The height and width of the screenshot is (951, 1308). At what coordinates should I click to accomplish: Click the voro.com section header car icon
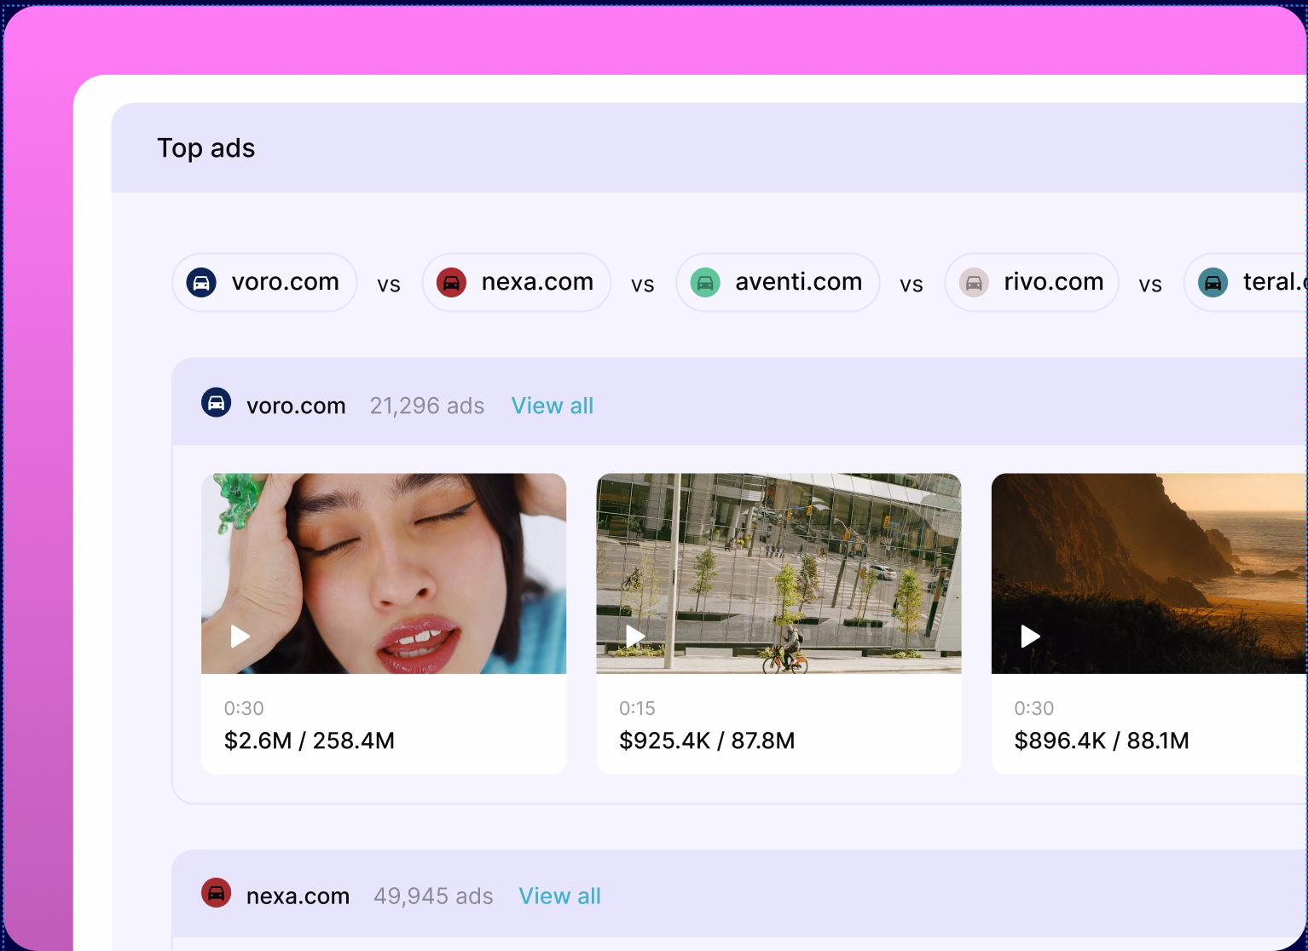(x=216, y=402)
